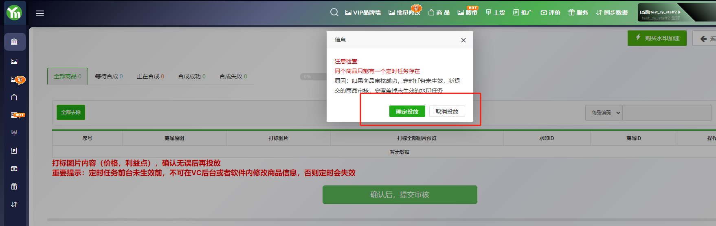Click the 购买水印加速 button
The width and height of the screenshot is (716, 226).
(x=657, y=38)
